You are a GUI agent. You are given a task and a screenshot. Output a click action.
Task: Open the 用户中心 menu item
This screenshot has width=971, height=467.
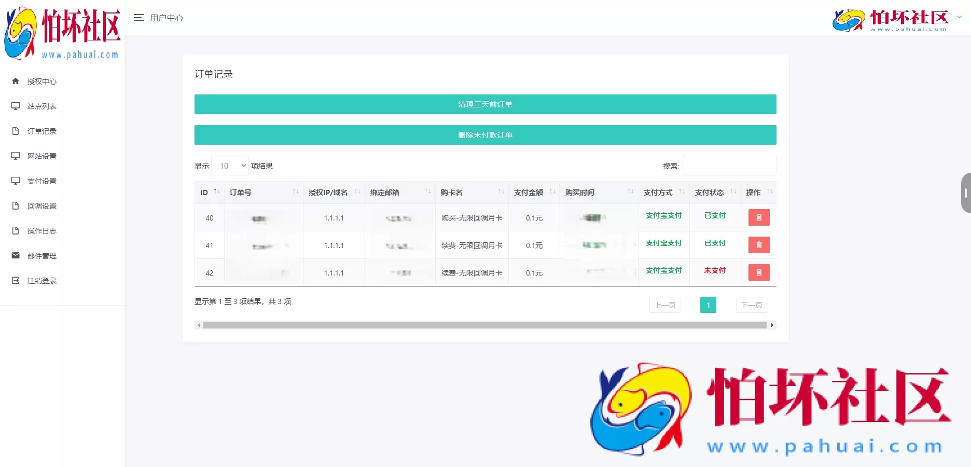(x=166, y=18)
